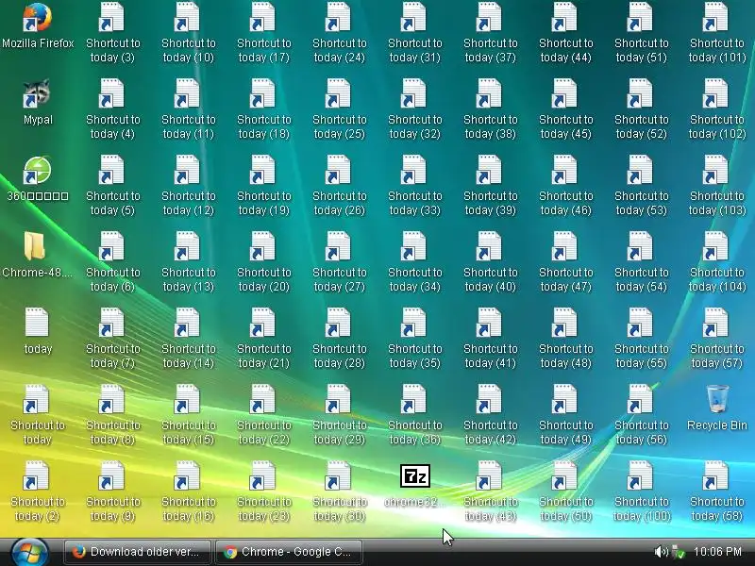Select 'Shortcut to today (12)' icon
Image resolution: width=755 pixels, height=566 pixels.
188,186
